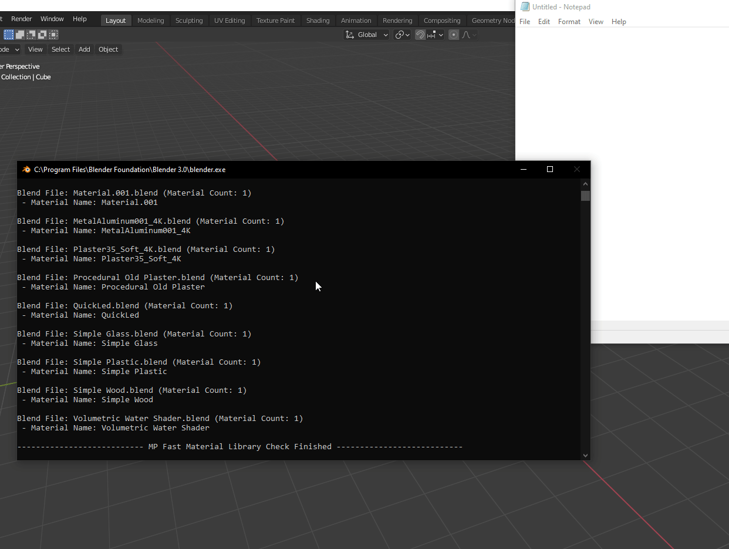Click 'Material Name: Simple Glass' console line
The width and height of the screenshot is (729, 549).
pyautogui.click(x=90, y=343)
